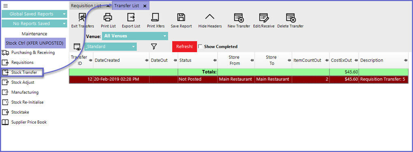The height and width of the screenshot is (152, 413).
Task: Pin the Store From column
Action: tap(252, 60)
